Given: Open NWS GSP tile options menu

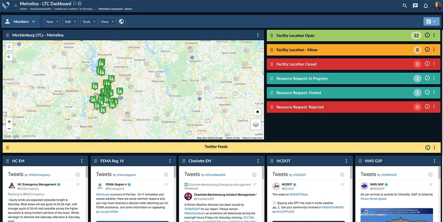Looking at the screenshot, I should [434, 161].
